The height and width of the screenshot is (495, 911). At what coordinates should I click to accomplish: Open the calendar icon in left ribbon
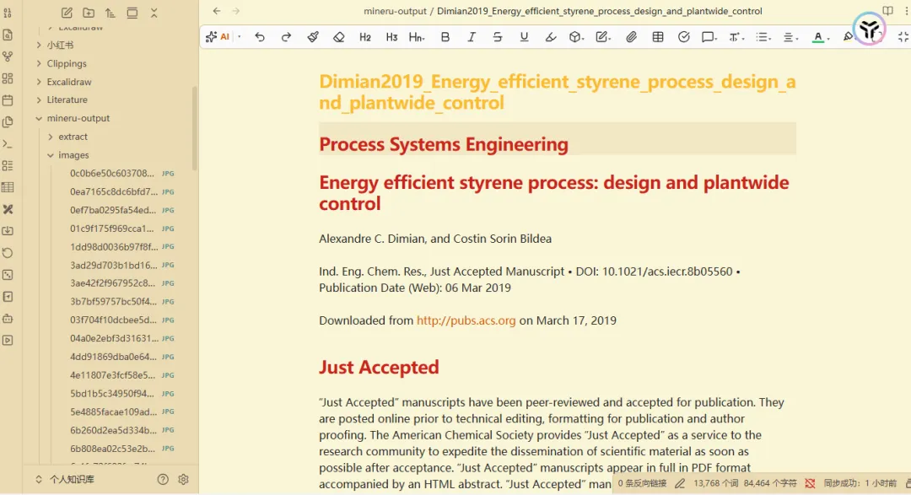tap(8, 100)
